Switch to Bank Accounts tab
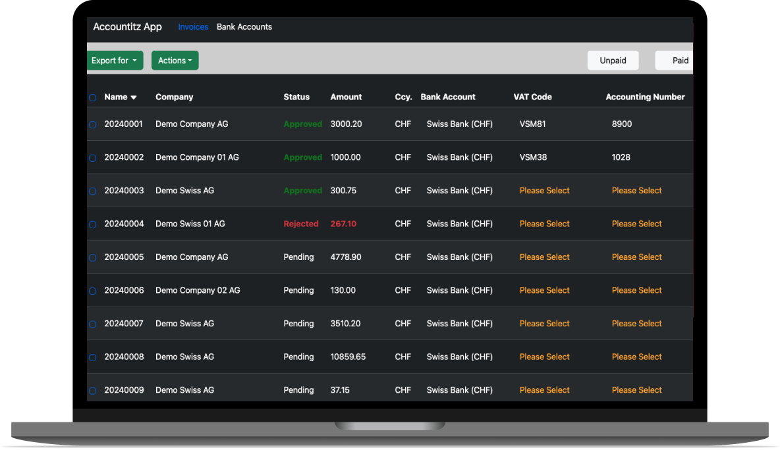 [244, 27]
